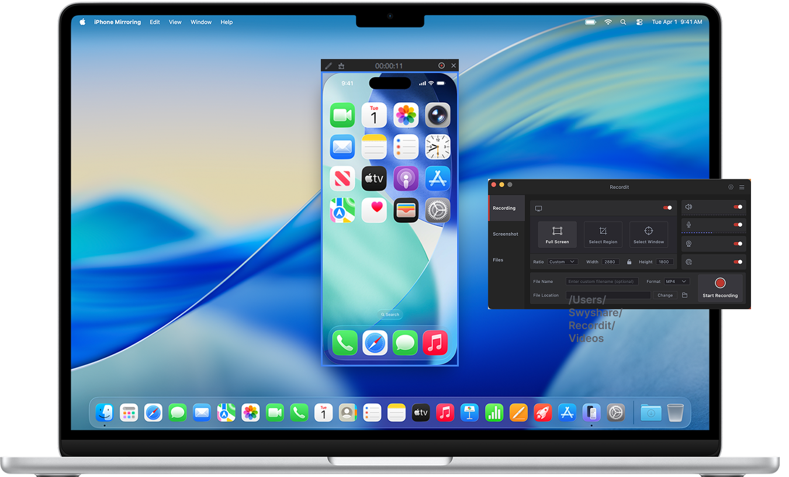Viewport: 789px width, 477px height.
Task: Disable the webcam recording toggle
Action: pyautogui.click(x=738, y=244)
